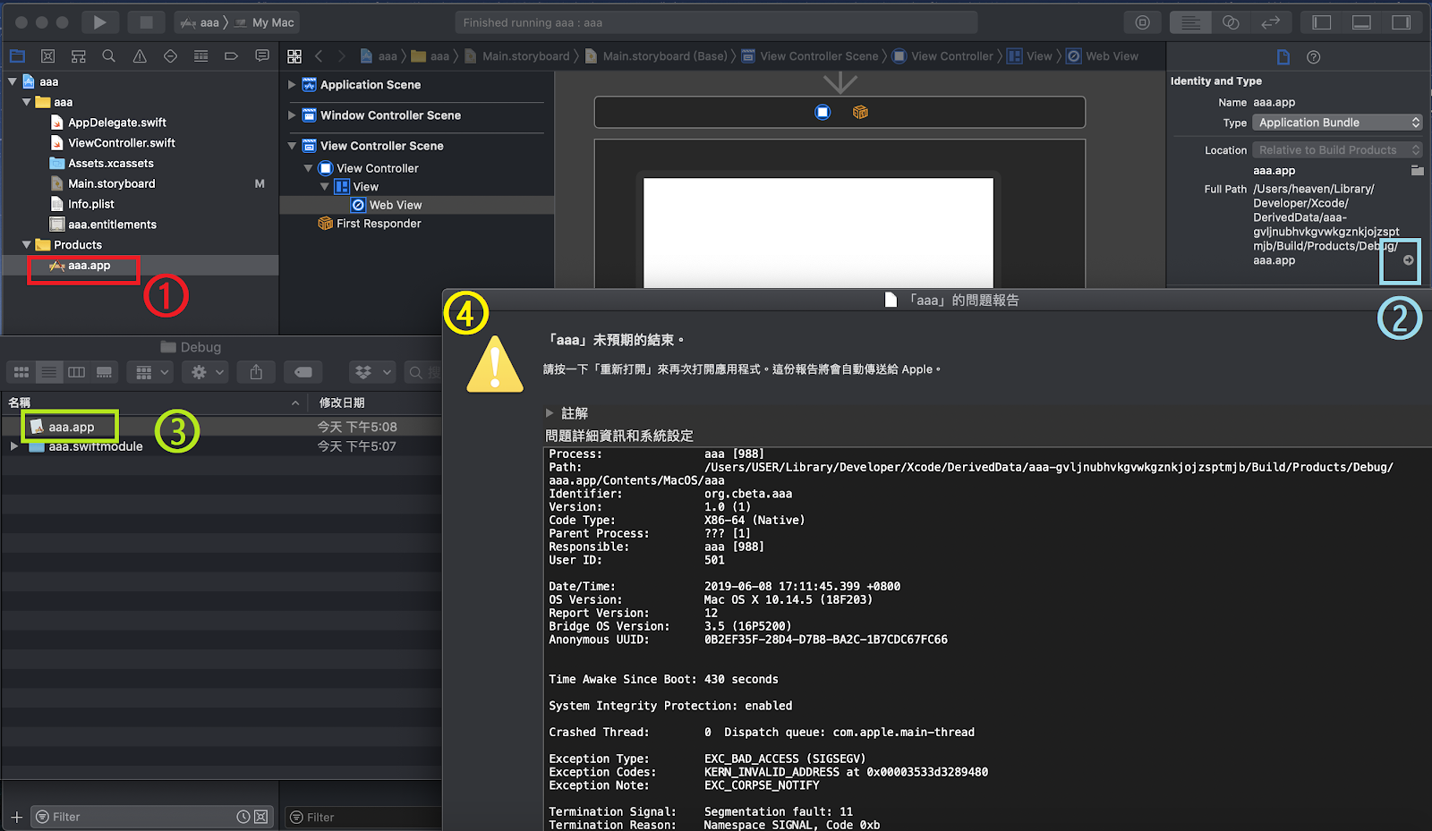Switch to Version editor

[x=1271, y=22]
